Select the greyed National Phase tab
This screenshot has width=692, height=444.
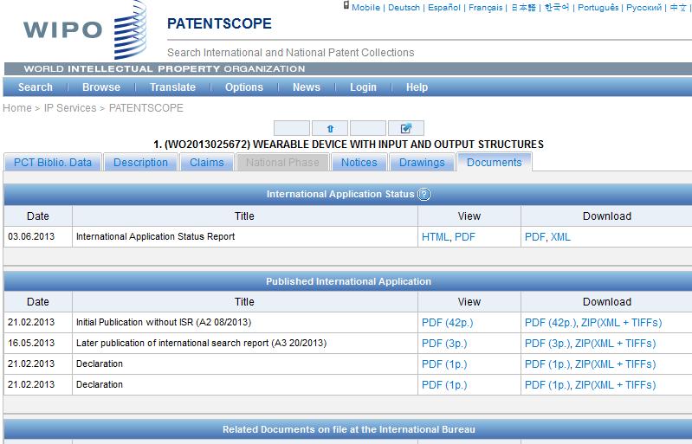click(282, 162)
